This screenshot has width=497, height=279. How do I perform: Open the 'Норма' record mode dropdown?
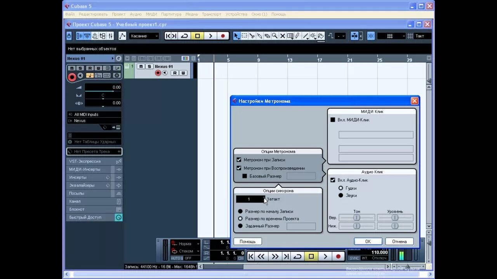(186, 244)
